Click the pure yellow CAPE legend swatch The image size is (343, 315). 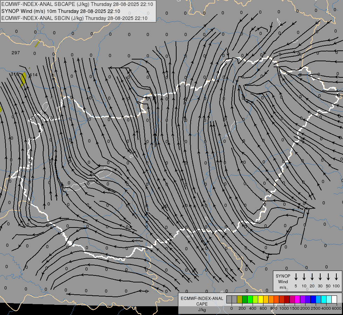pos(261,299)
